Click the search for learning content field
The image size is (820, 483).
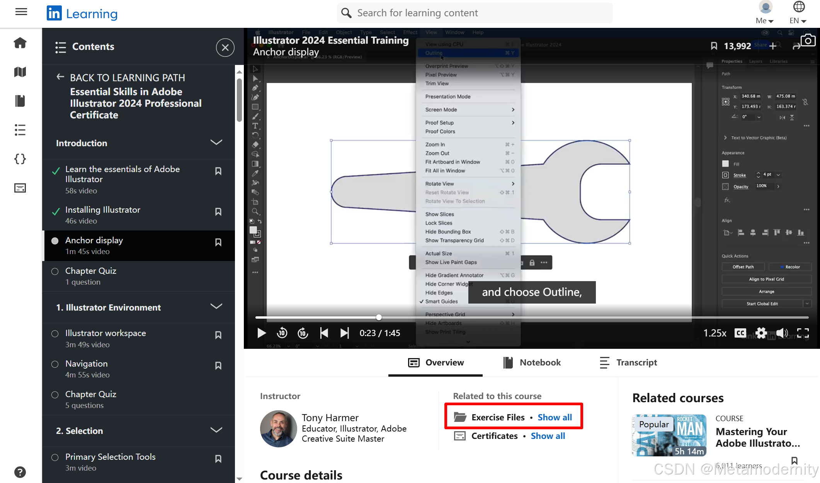[475, 13]
